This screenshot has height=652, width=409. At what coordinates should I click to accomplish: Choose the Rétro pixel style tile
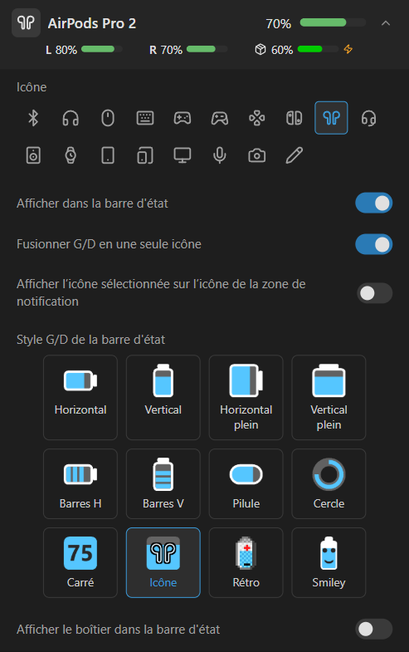[x=246, y=562]
